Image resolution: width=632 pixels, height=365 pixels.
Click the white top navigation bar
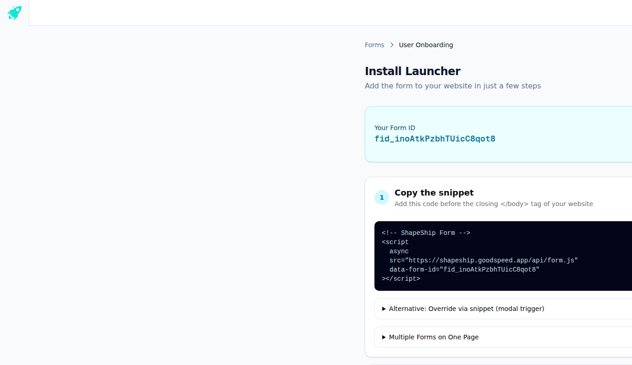[330, 12]
